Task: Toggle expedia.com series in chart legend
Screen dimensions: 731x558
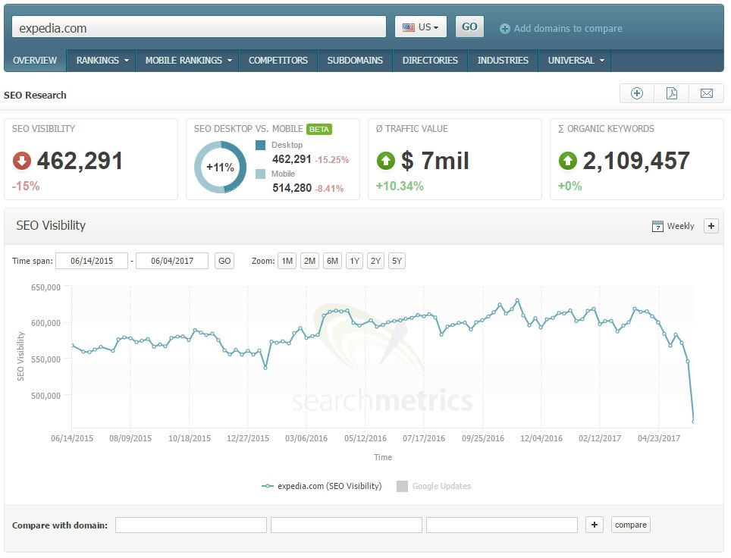Action: point(322,486)
